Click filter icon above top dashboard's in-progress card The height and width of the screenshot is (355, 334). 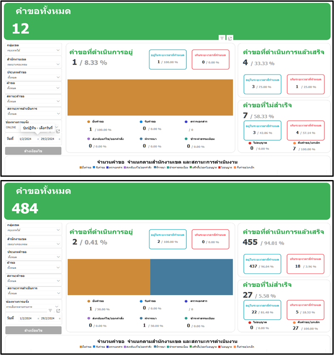222,38
